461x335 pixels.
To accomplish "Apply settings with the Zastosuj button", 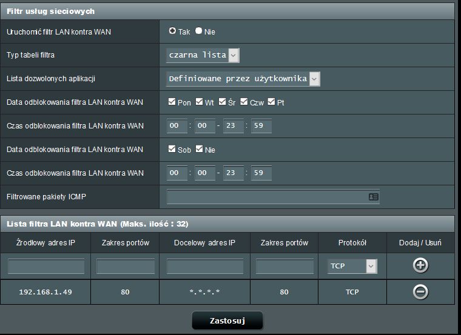I will (x=227, y=320).
